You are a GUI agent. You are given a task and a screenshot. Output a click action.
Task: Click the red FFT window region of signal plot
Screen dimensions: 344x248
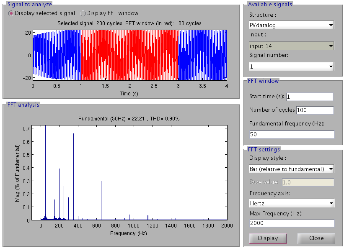(129, 55)
